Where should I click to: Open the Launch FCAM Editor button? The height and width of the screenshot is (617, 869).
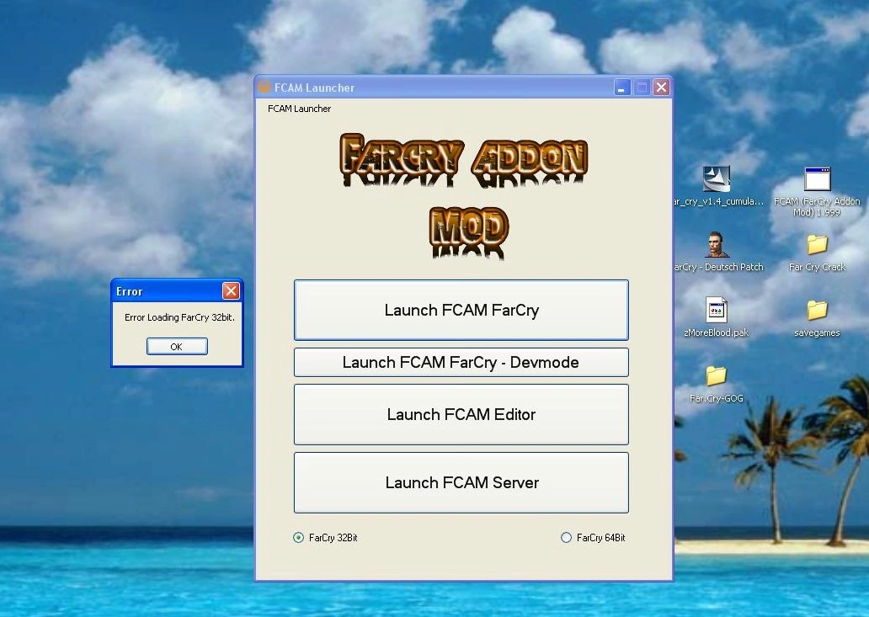click(x=461, y=414)
